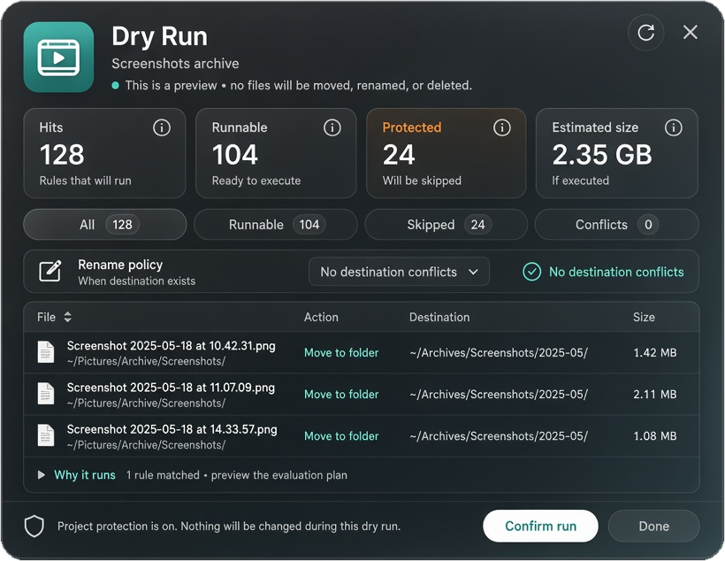Click the 2.11 MB size value
The image size is (725, 561).
[655, 395]
